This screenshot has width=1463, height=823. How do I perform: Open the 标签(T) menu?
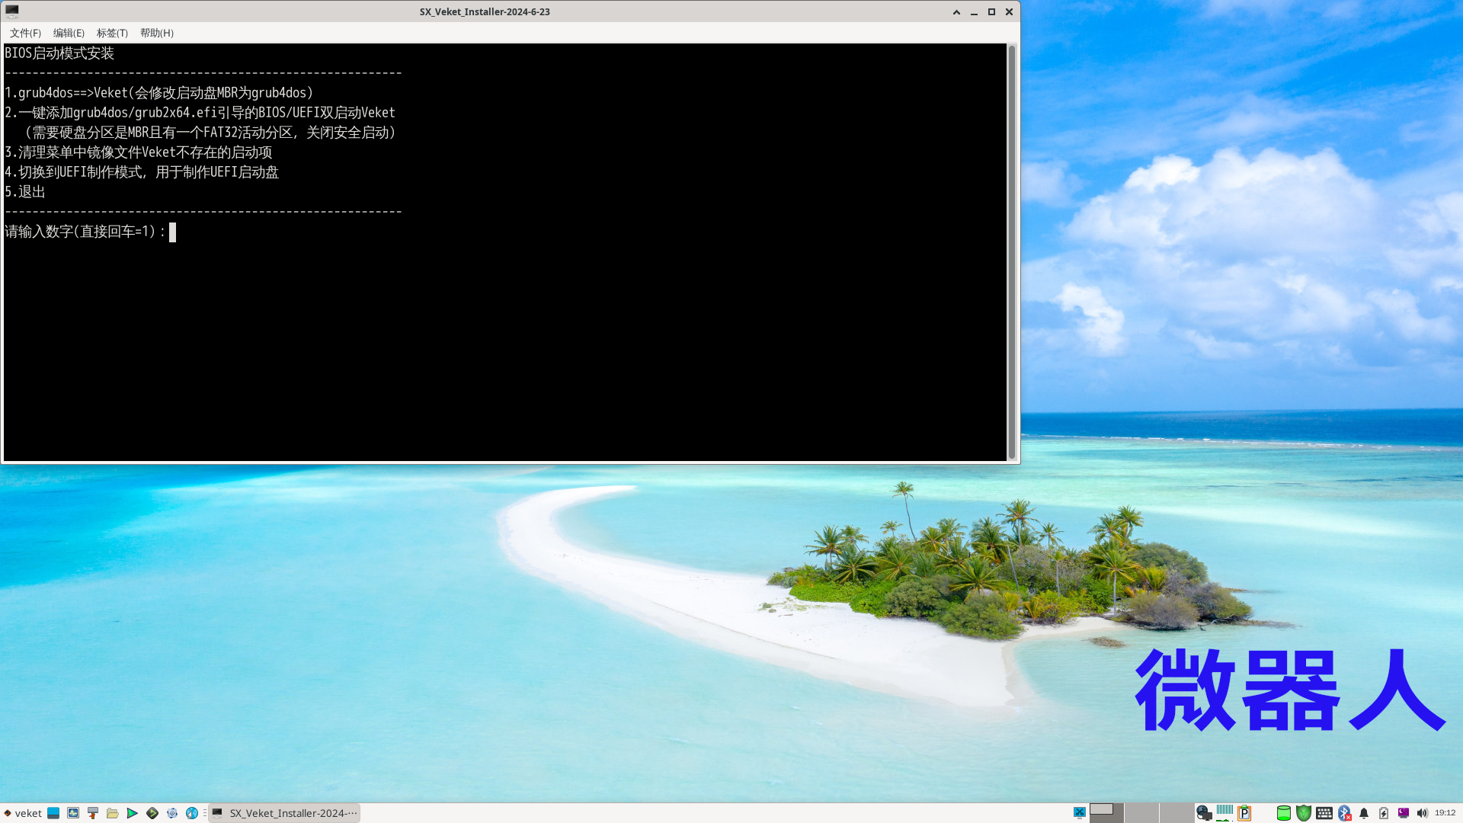(112, 33)
